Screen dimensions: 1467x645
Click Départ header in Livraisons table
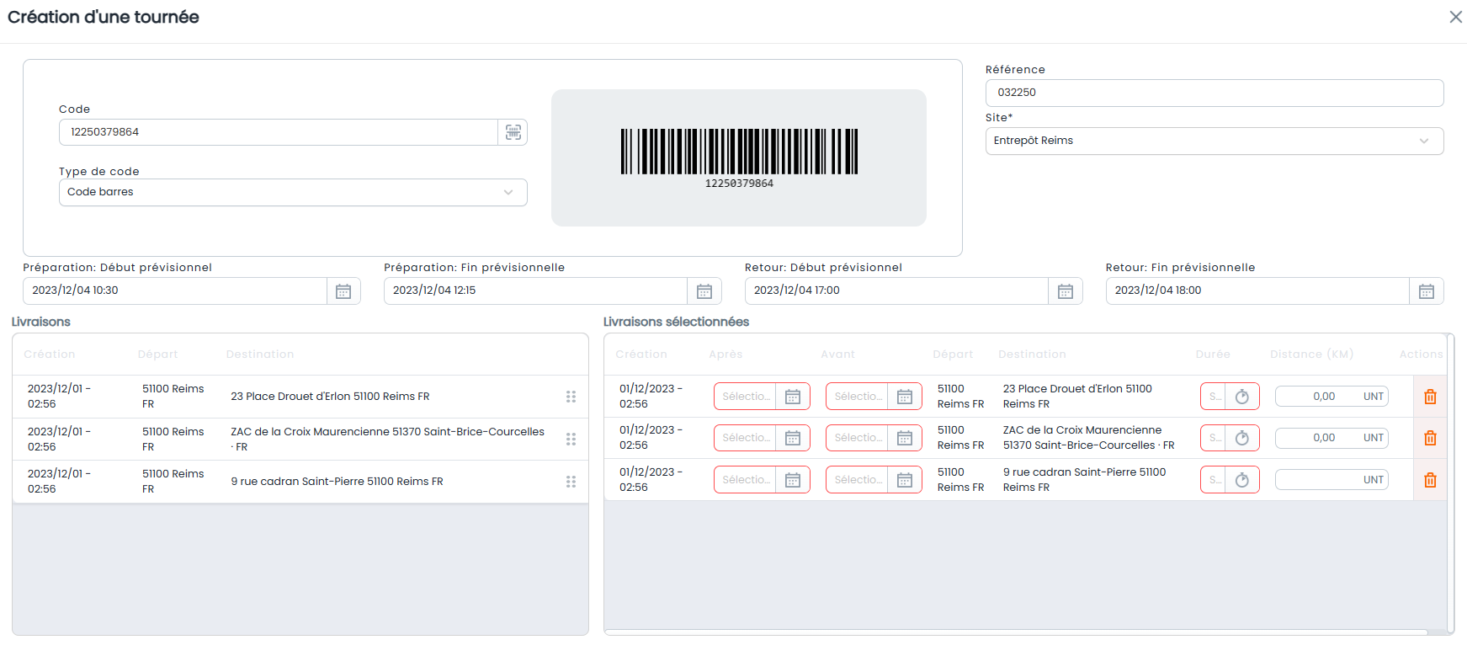click(x=157, y=354)
